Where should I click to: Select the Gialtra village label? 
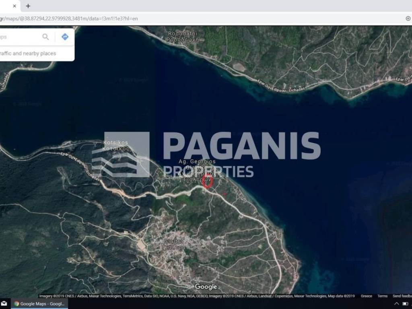click(174, 244)
